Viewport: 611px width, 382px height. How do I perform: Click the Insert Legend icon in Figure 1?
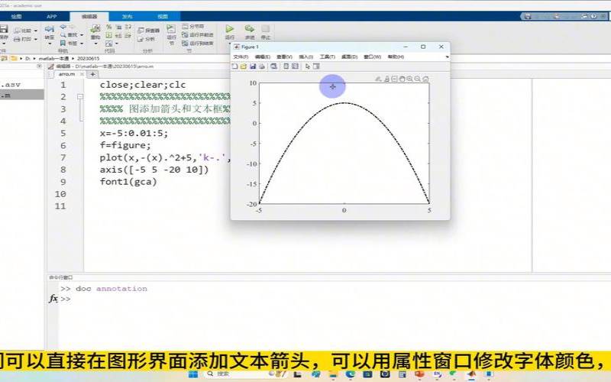pos(295,66)
